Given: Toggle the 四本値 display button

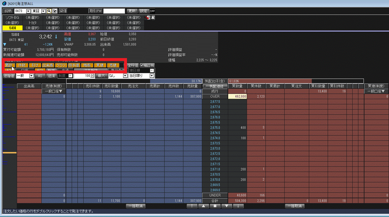Looking at the screenshot, I should [x=74, y=65].
